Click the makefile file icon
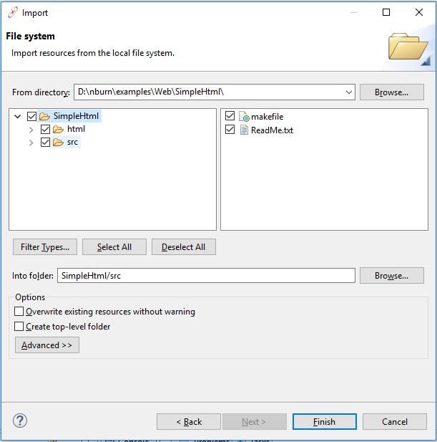437x442 pixels. (x=243, y=117)
